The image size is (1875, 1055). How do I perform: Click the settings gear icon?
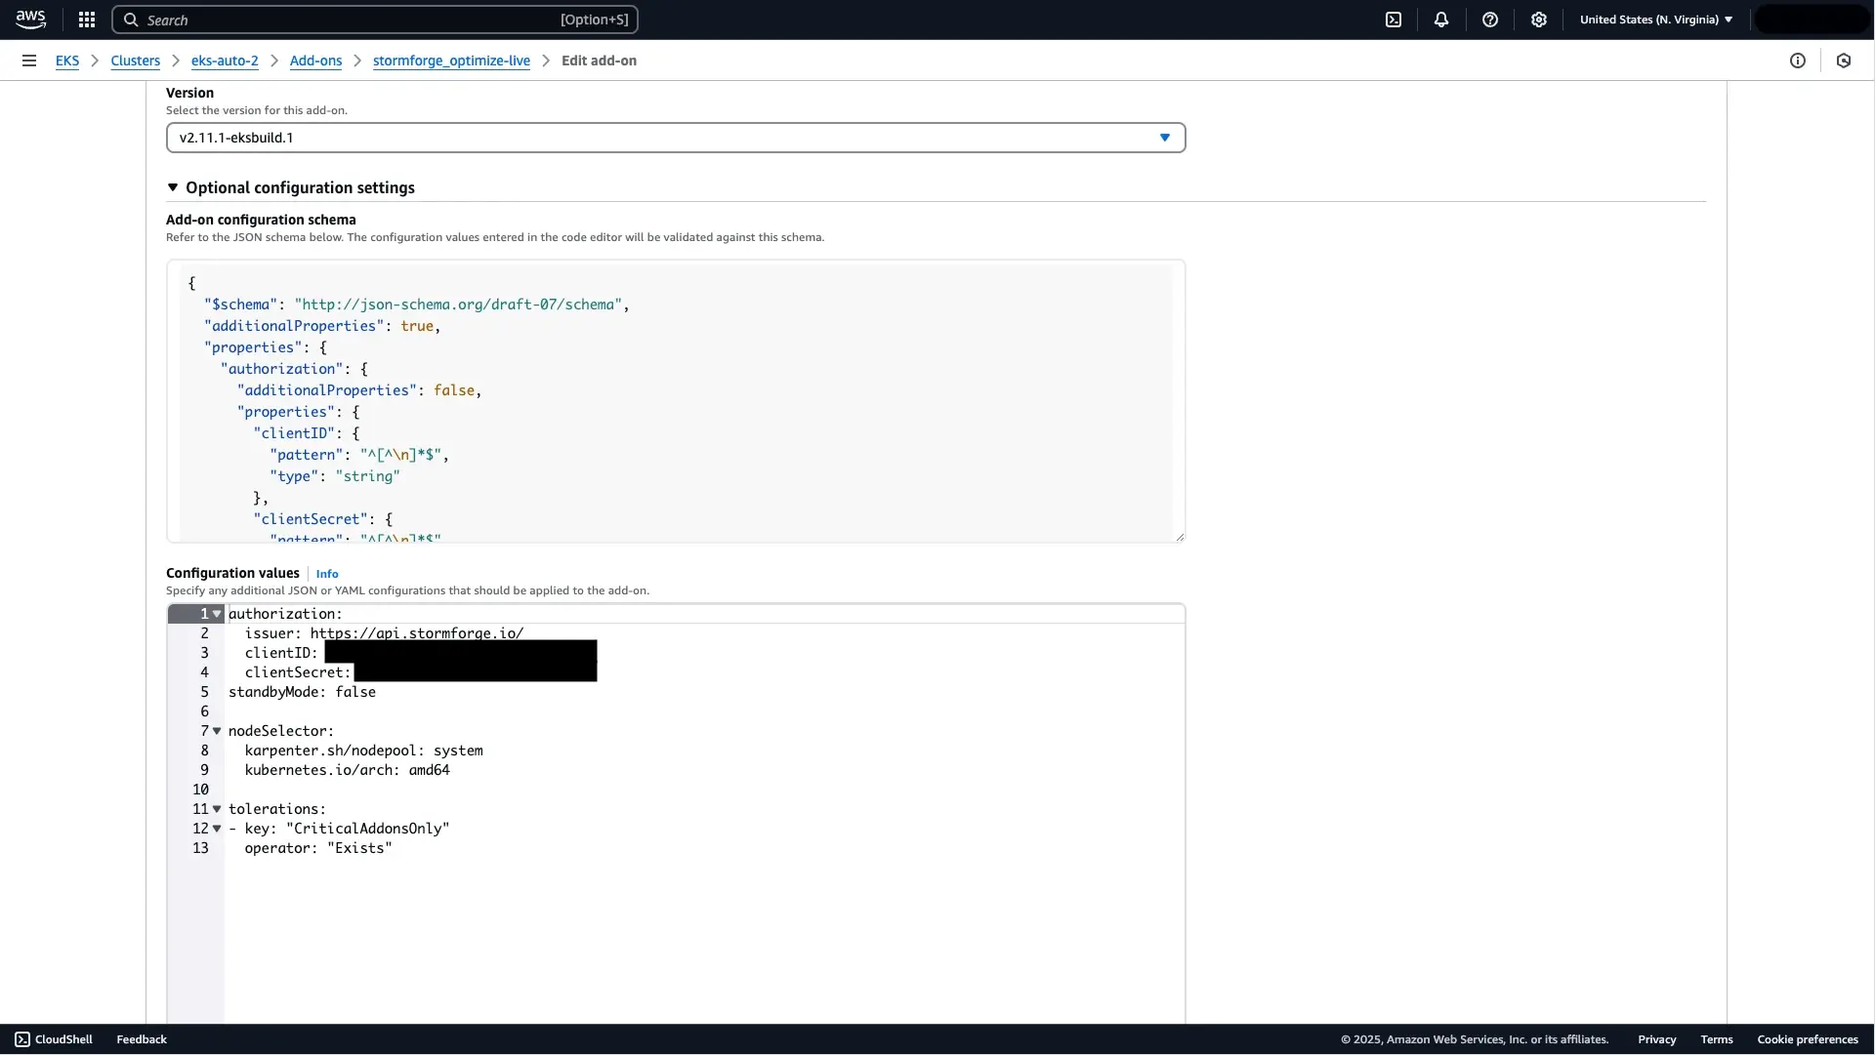click(1539, 20)
